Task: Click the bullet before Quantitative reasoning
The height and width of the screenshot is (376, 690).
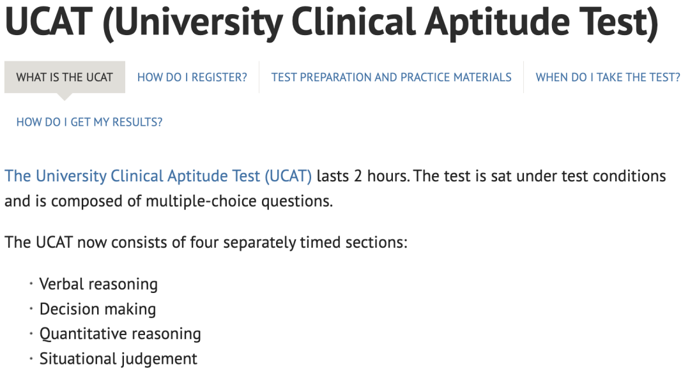Action: (x=31, y=334)
